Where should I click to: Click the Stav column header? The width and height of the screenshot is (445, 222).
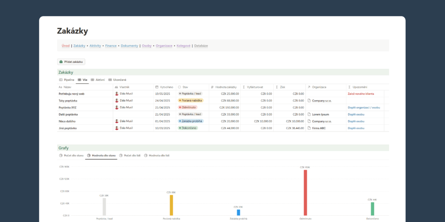coord(193,87)
